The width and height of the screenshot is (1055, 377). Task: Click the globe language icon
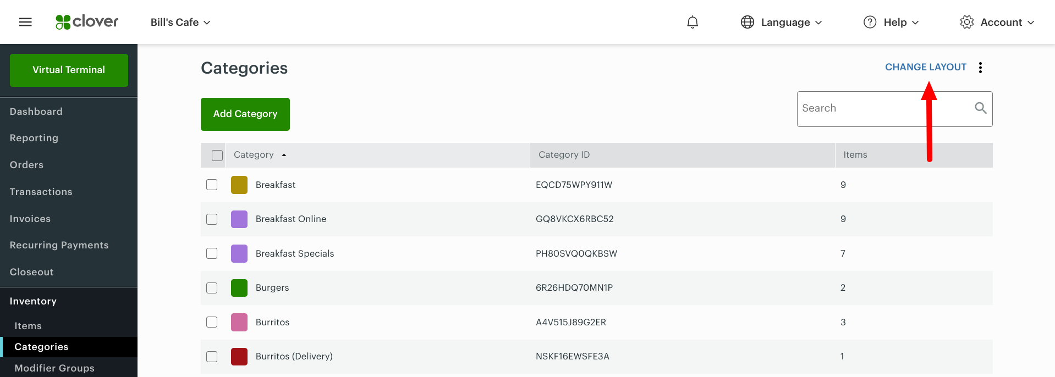[x=747, y=22]
